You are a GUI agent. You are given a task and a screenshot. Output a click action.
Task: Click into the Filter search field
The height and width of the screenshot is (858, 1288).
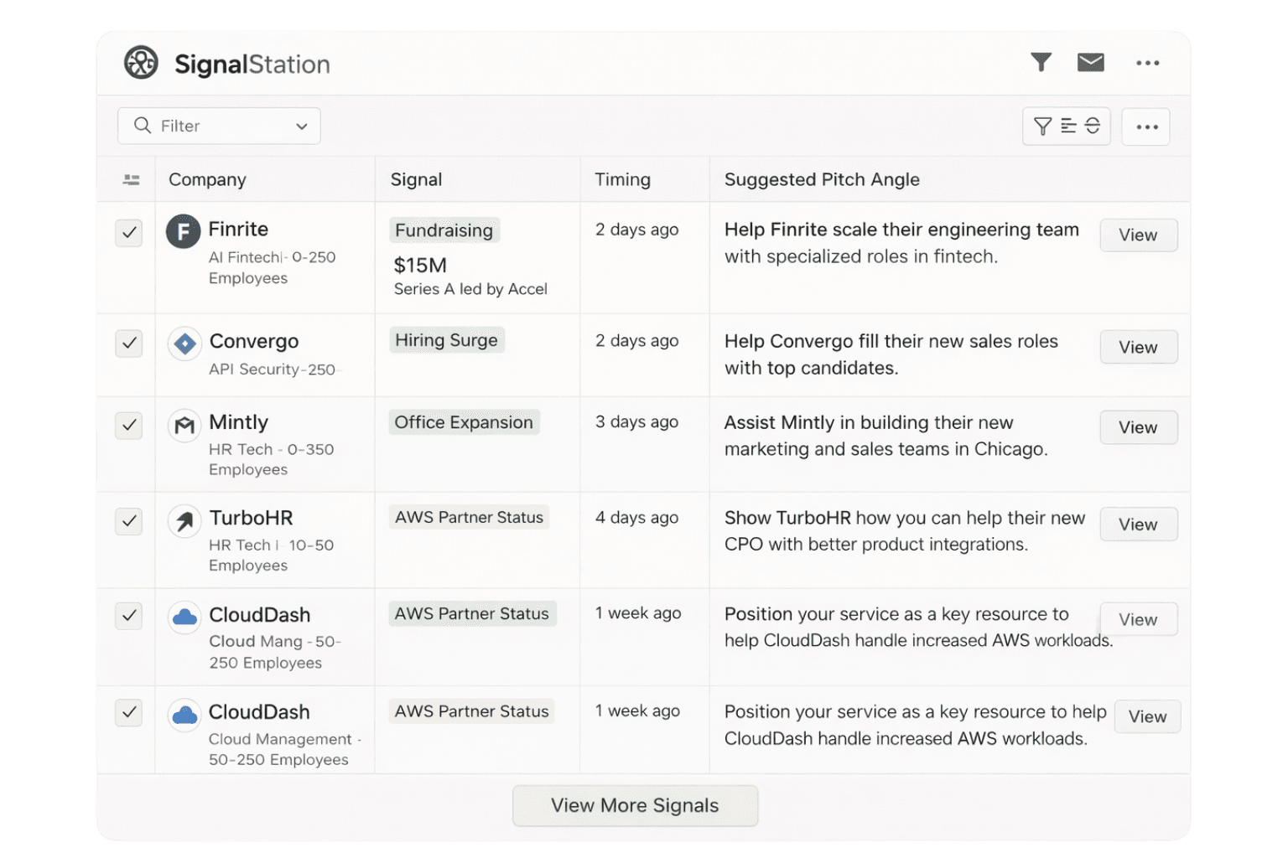click(219, 126)
